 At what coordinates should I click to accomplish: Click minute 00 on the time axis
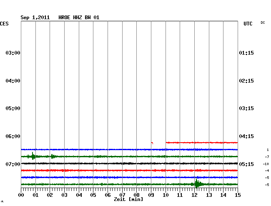pos(21,195)
